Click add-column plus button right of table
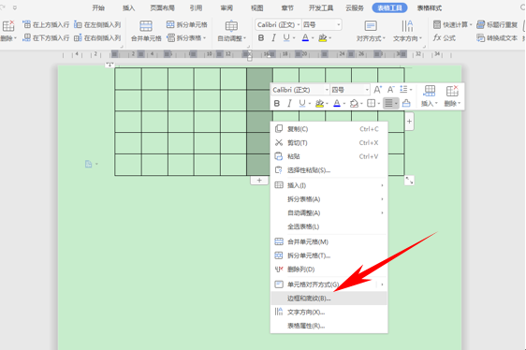The height and width of the screenshot is (350, 526). click(x=409, y=121)
